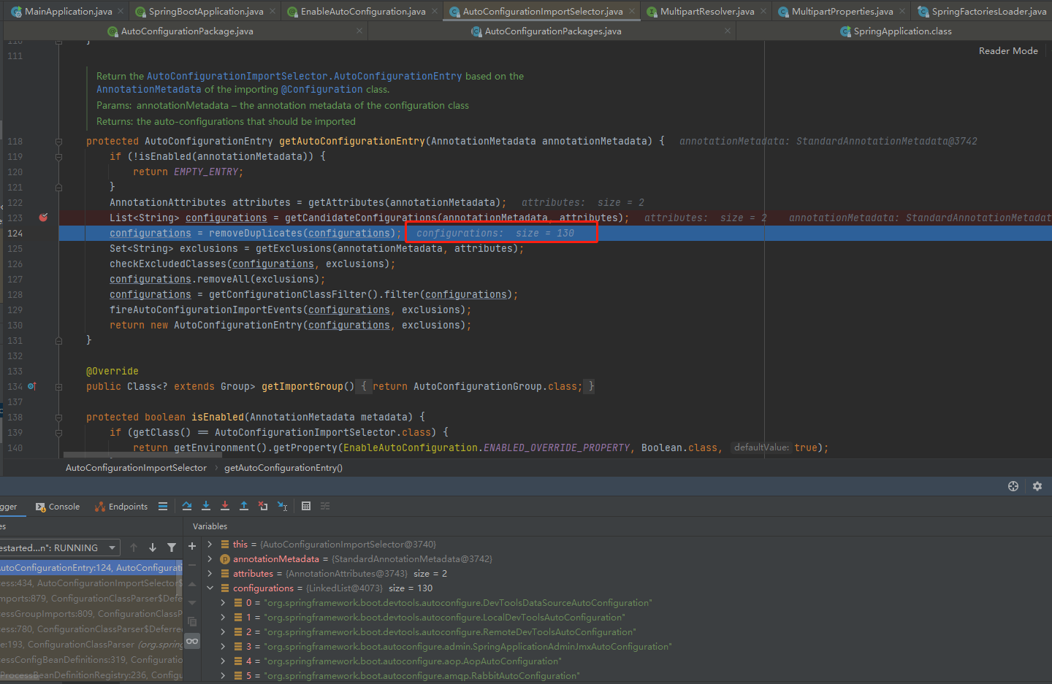Open the RUNNING thread dropdown
Viewport: 1052px width, 684px height.
pos(112,547)
